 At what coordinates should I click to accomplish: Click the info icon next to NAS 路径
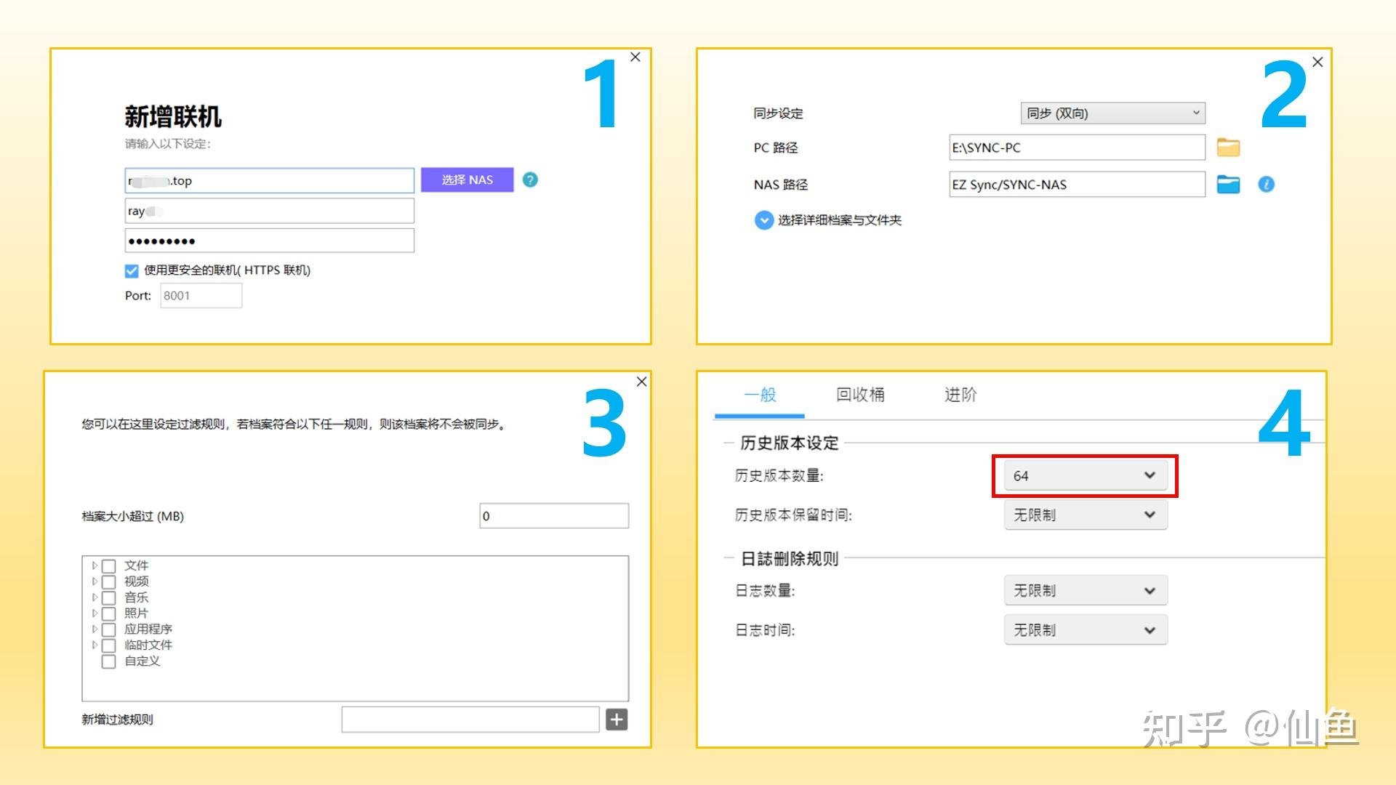(x=1267, y=185)
